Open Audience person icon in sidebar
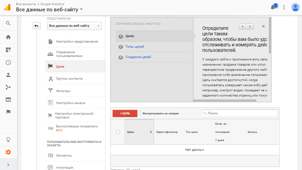The height and width of the screenshot is (170, 302). coord(8,75)
